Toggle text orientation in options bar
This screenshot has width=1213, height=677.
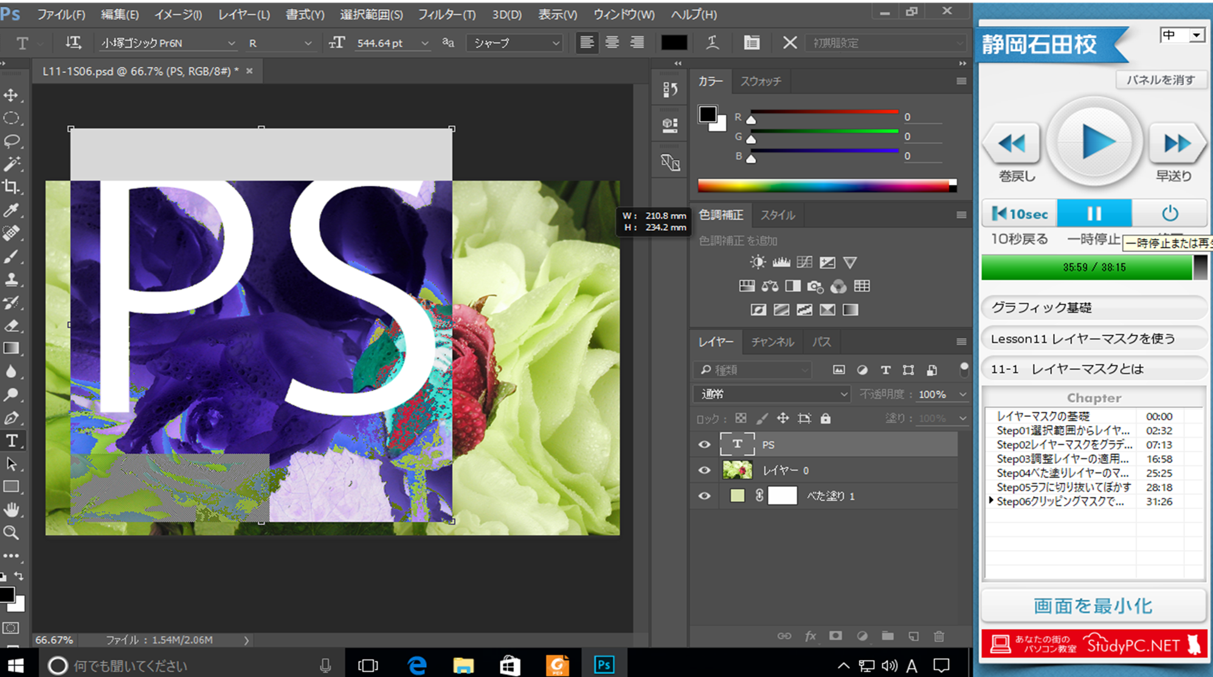tap(73, 43)
